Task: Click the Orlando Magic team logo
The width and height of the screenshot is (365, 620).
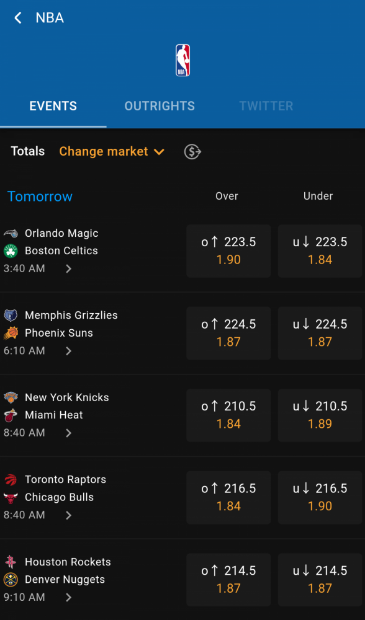Action: (x=11, y=233)
